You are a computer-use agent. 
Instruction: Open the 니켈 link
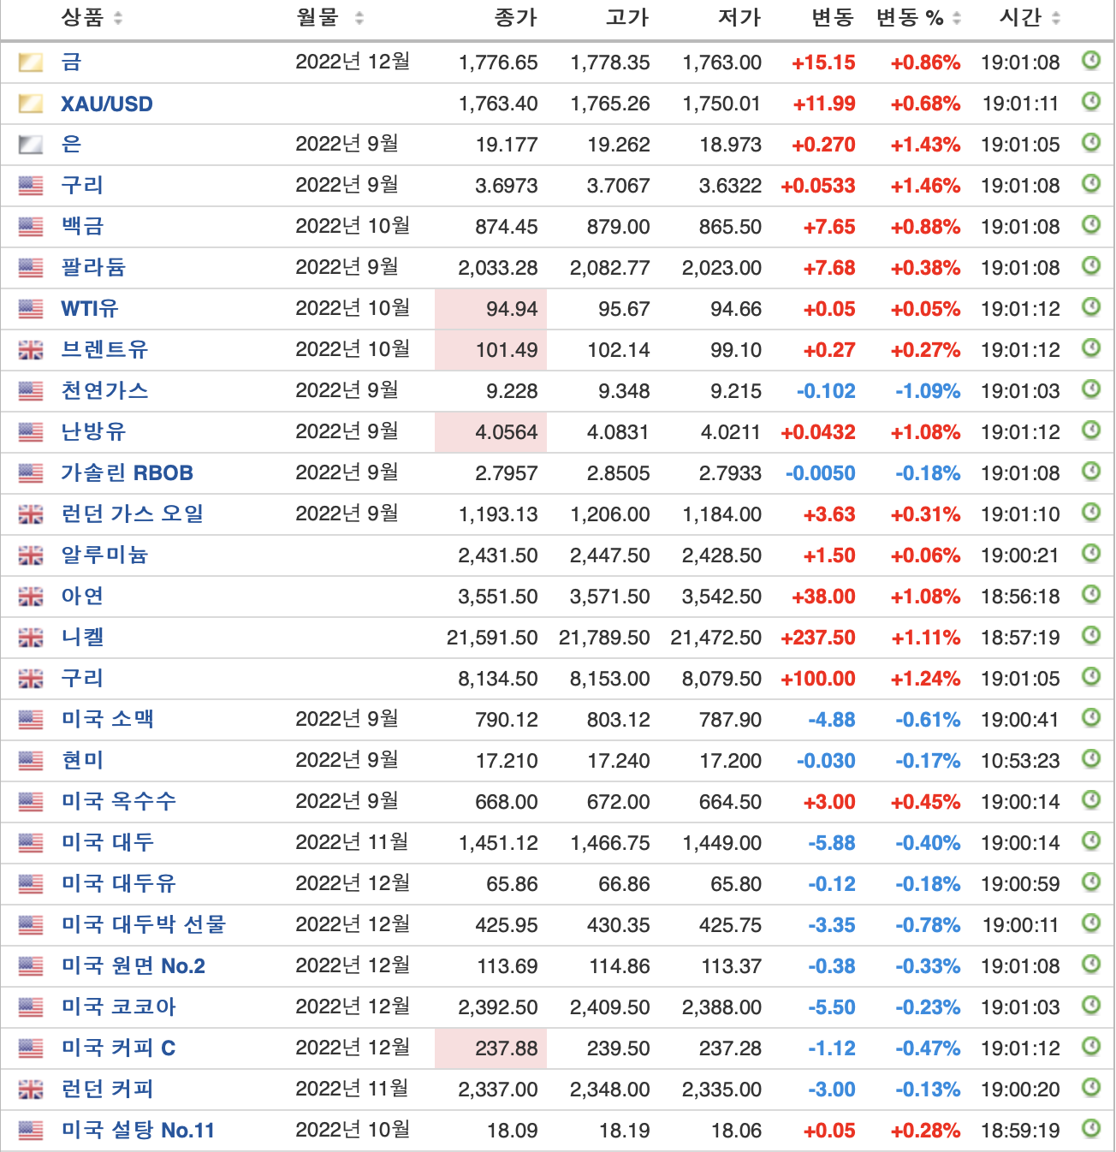coord(82,637)
